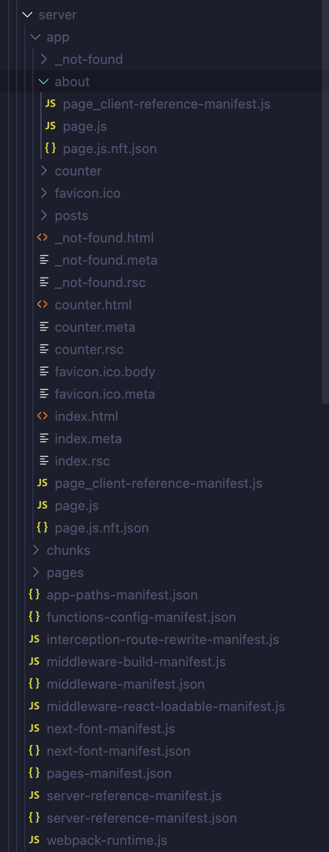329x852 pixels.
Task: Click the text file icon beside counter.rsc
Action: (x=45, y=349)
